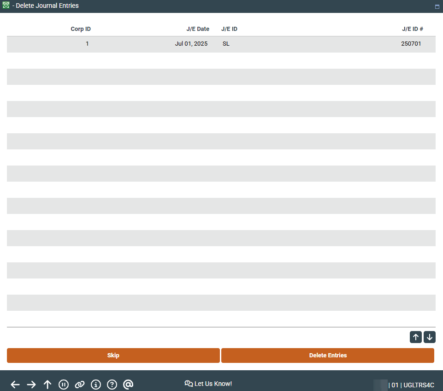443x391 pixels.
Task: Click the forward arrow navigation icon
Action: [31, 385]
